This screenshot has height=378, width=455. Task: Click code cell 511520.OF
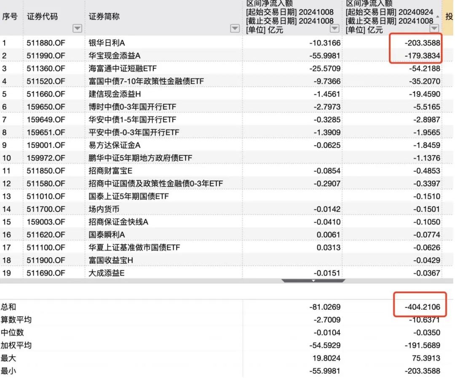click(46, 81)
